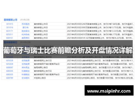Open code 688305 in 网上发行日 row
The width and height of the screenshot is (136, 98).
pos(10,71)
